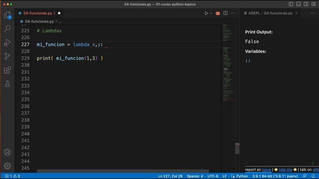Run the Python file with play button
The width and height of the screenshot is (319, 179).
[x=206, y=13]
